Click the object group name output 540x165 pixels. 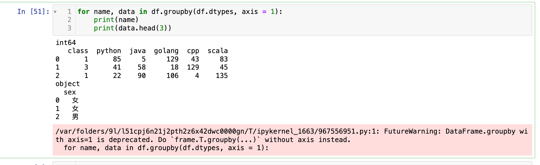pyautogui.click(x=68, y=84)
